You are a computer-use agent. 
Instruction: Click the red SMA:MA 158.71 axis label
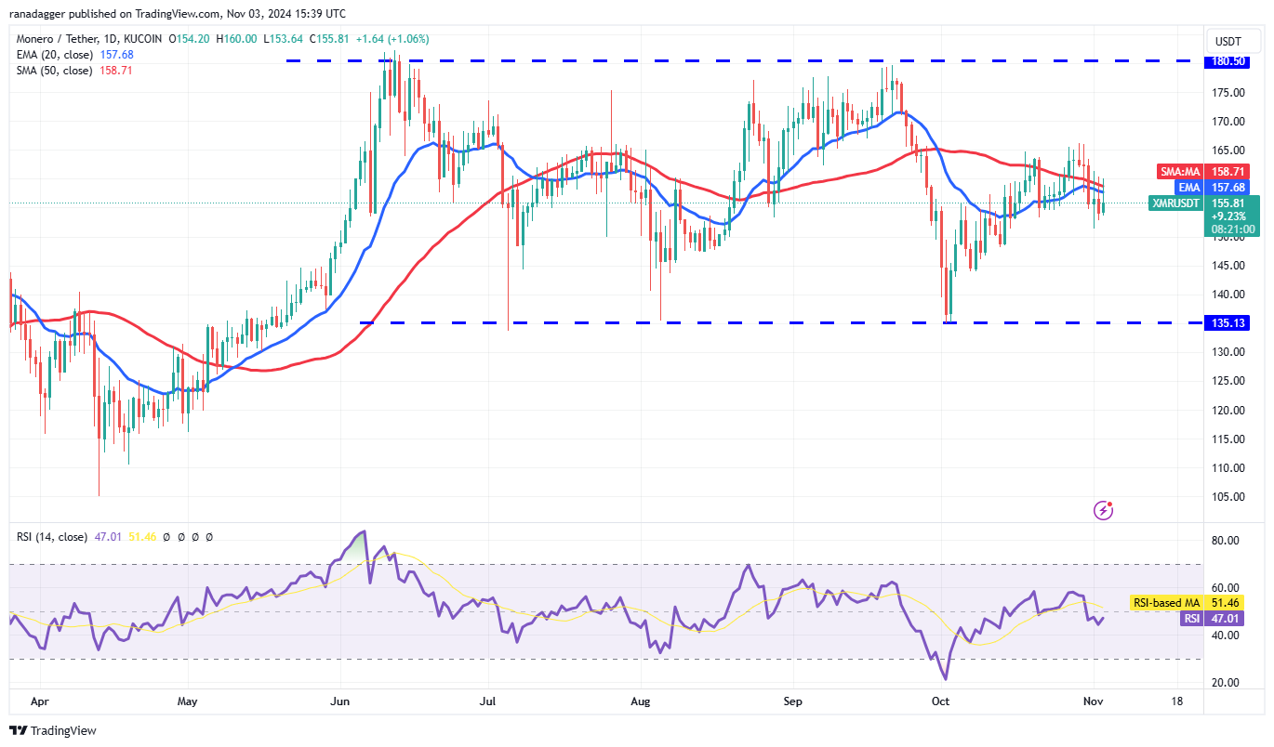(x=1202, y=172)
